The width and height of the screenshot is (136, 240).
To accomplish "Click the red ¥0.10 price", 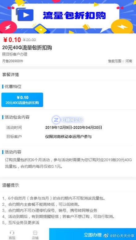I will pos(12,40).
